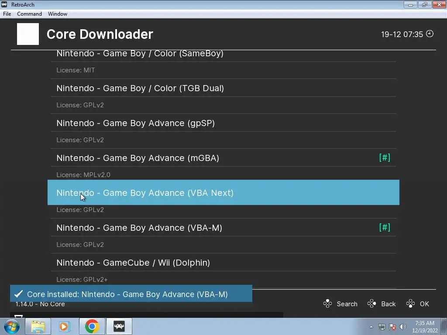The height and width of the screenshot is (335, 447).
Task: Click the gamepad icon next to OK
Action: pyautogui.click(x=410, y=304)
